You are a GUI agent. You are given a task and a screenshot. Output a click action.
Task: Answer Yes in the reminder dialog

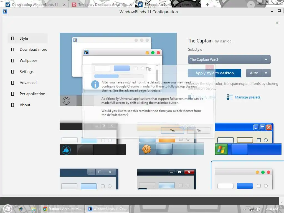pyautogui.click(x=173, y=130)
